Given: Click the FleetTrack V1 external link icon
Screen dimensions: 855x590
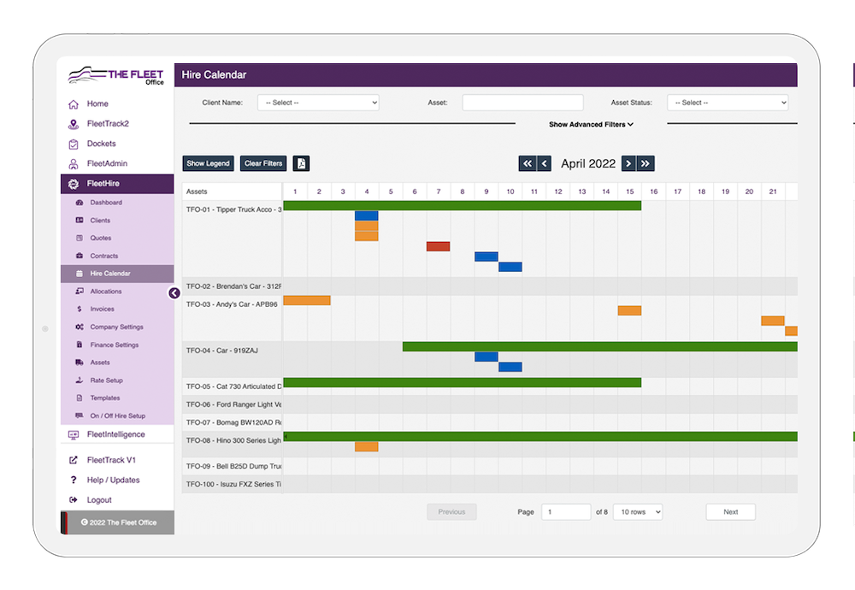Looking at the screenshot, I should [x=73, y=460].
